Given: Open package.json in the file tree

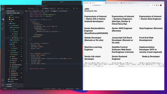Looking at the screenshot, I should point(14,73).
